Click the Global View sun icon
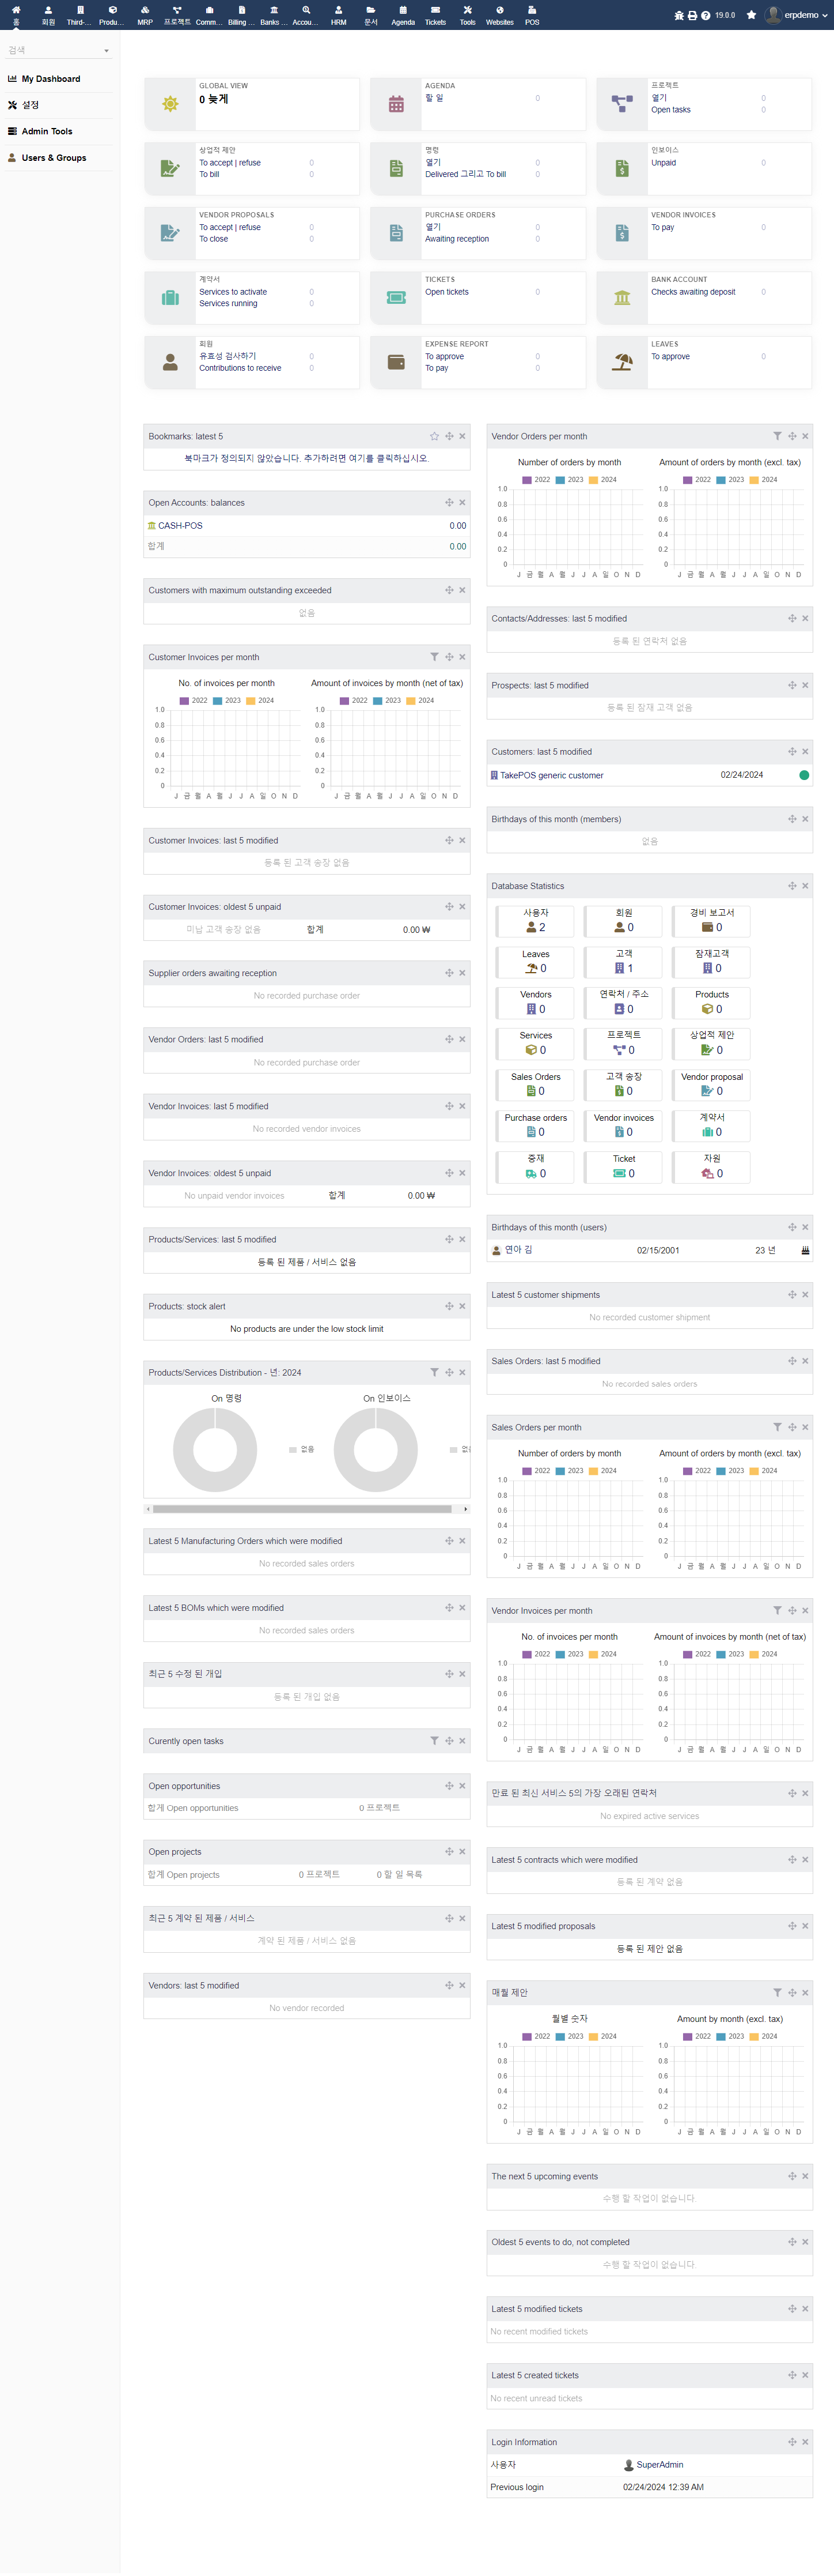The image size is (834, 2576). click(x=171, y=104)
